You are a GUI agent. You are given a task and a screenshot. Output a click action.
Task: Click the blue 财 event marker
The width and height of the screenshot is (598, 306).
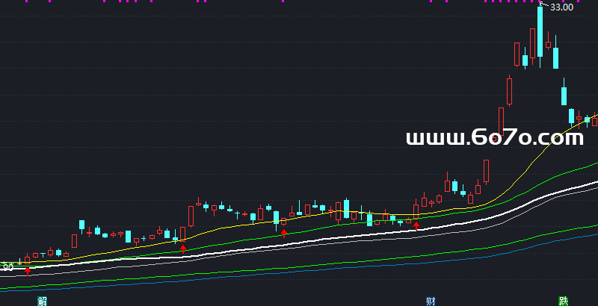point(431,301)
